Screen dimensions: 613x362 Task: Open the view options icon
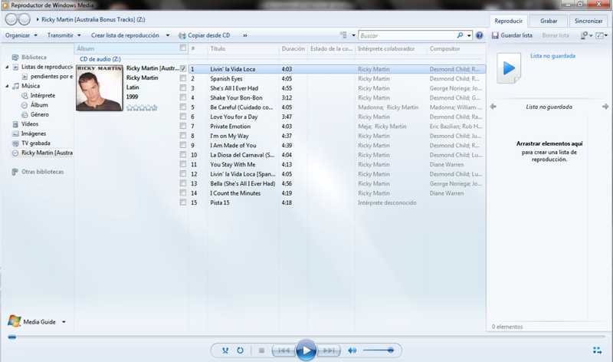(x=343, y=35)
